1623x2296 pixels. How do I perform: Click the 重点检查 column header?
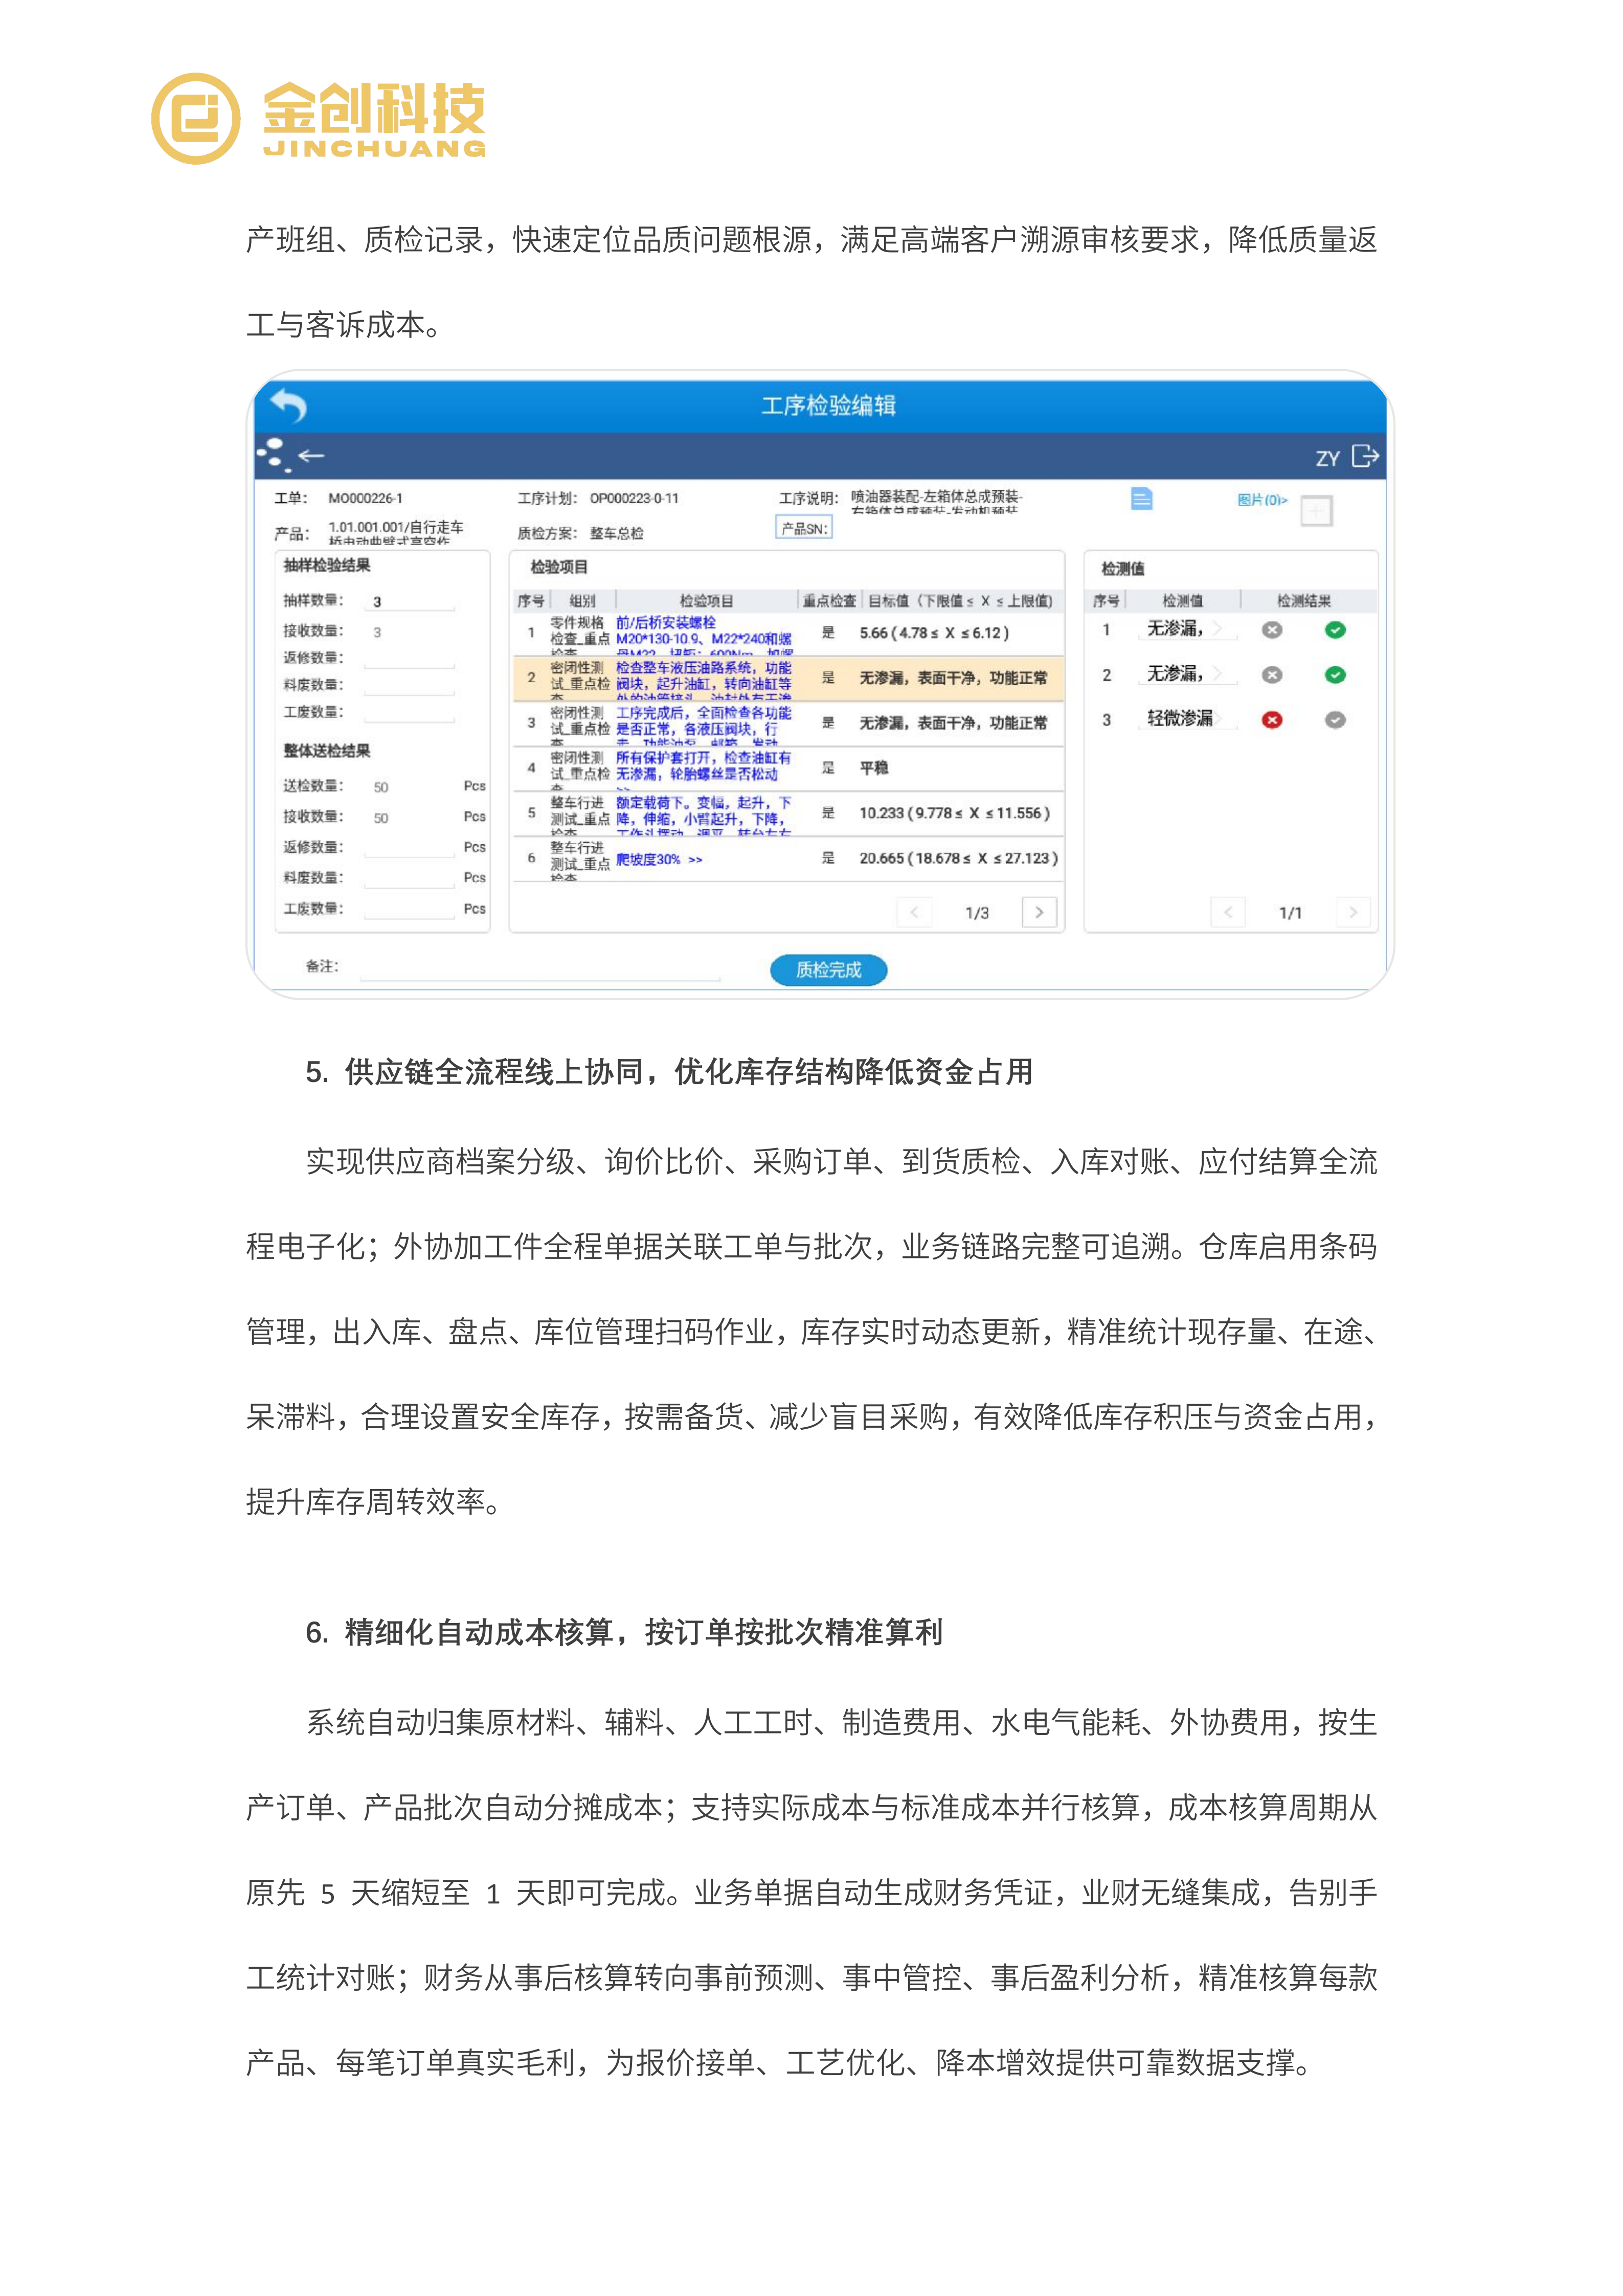[829, 601]
